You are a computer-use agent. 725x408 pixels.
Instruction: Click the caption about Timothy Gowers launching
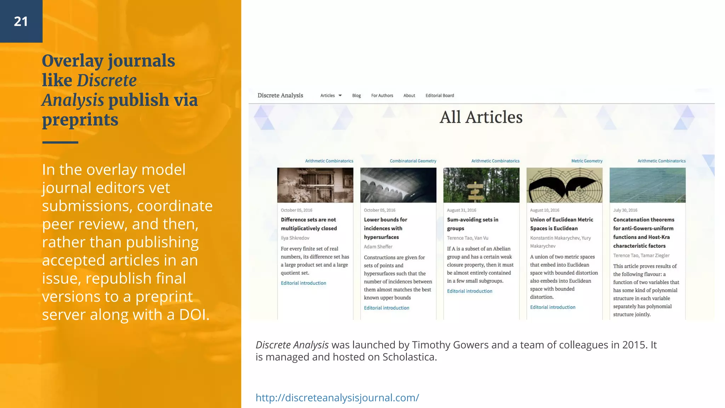coord(456,351)
